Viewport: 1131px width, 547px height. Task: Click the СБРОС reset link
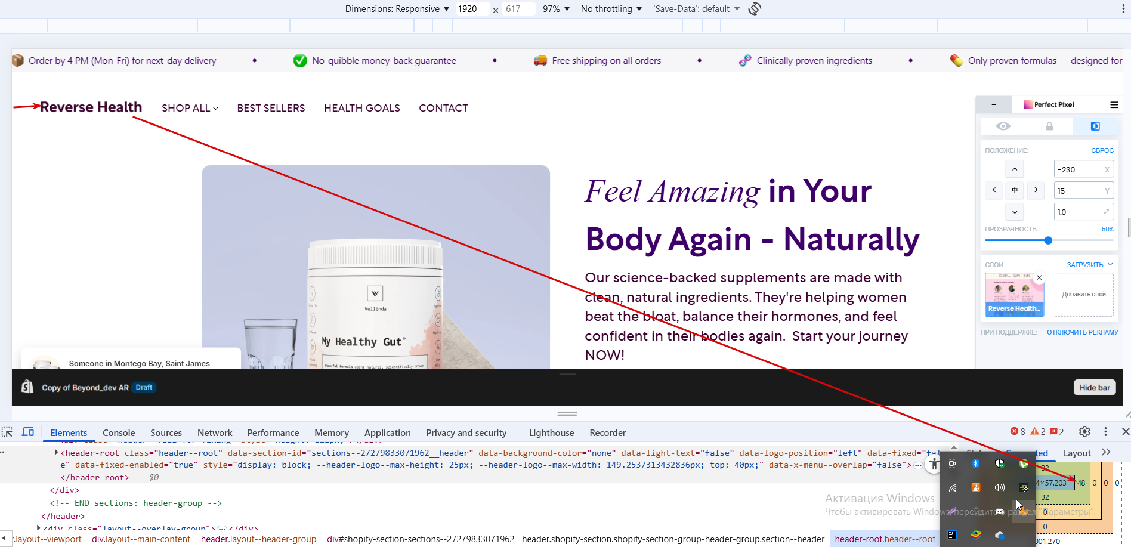[x=1102, y=150]
